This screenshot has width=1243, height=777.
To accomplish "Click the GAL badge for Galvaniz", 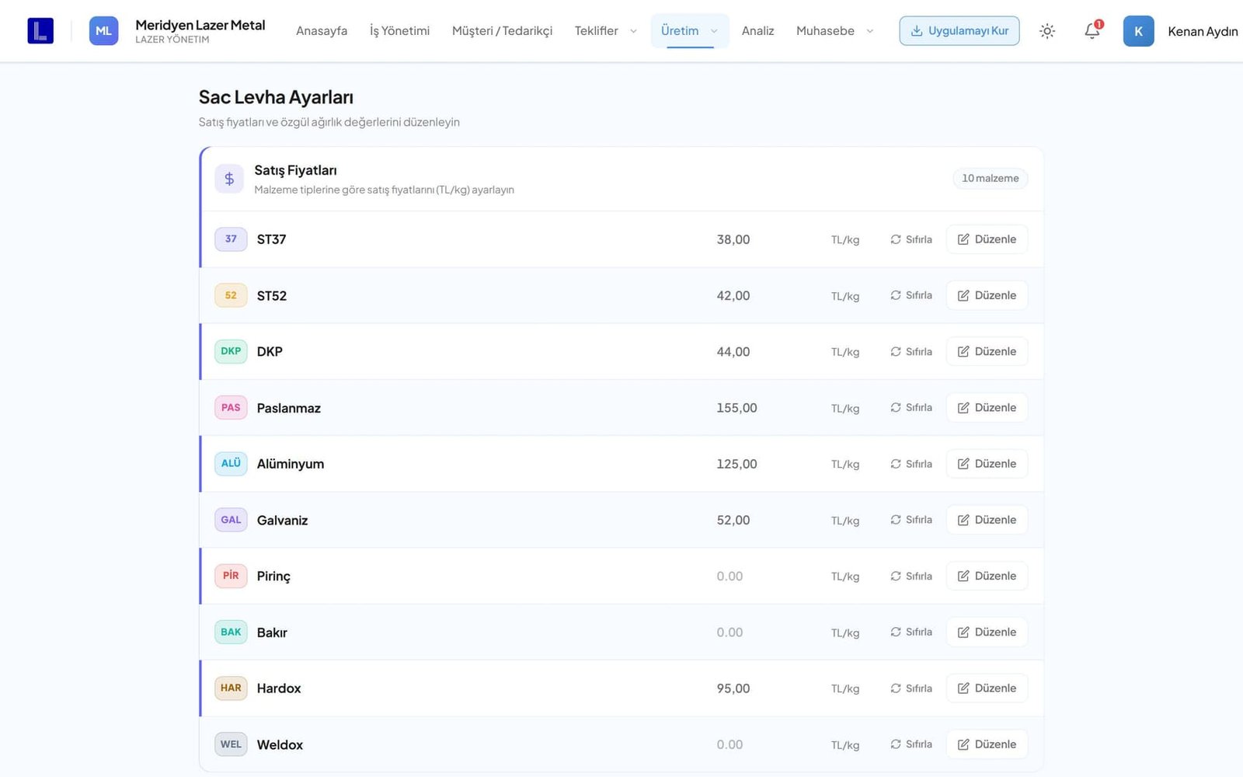I will (231, 520).
